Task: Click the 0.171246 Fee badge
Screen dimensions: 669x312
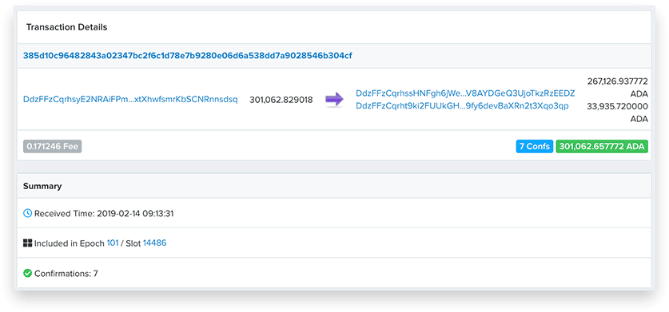Action: pyautogui.click(x=53, y=147)
